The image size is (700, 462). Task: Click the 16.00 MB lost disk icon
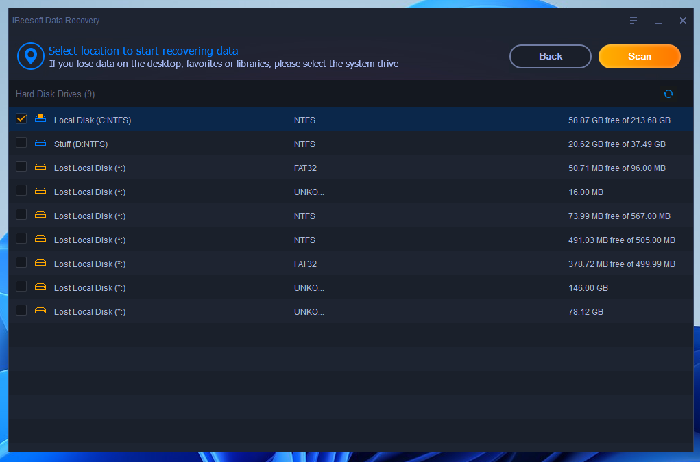(x=40, y=192)
